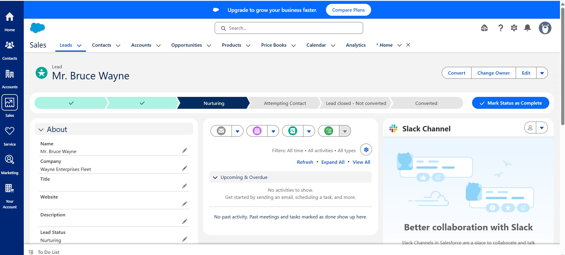Select Lead closed - Not converted stage
Screen dimensions: 565x255
[356, 103]
